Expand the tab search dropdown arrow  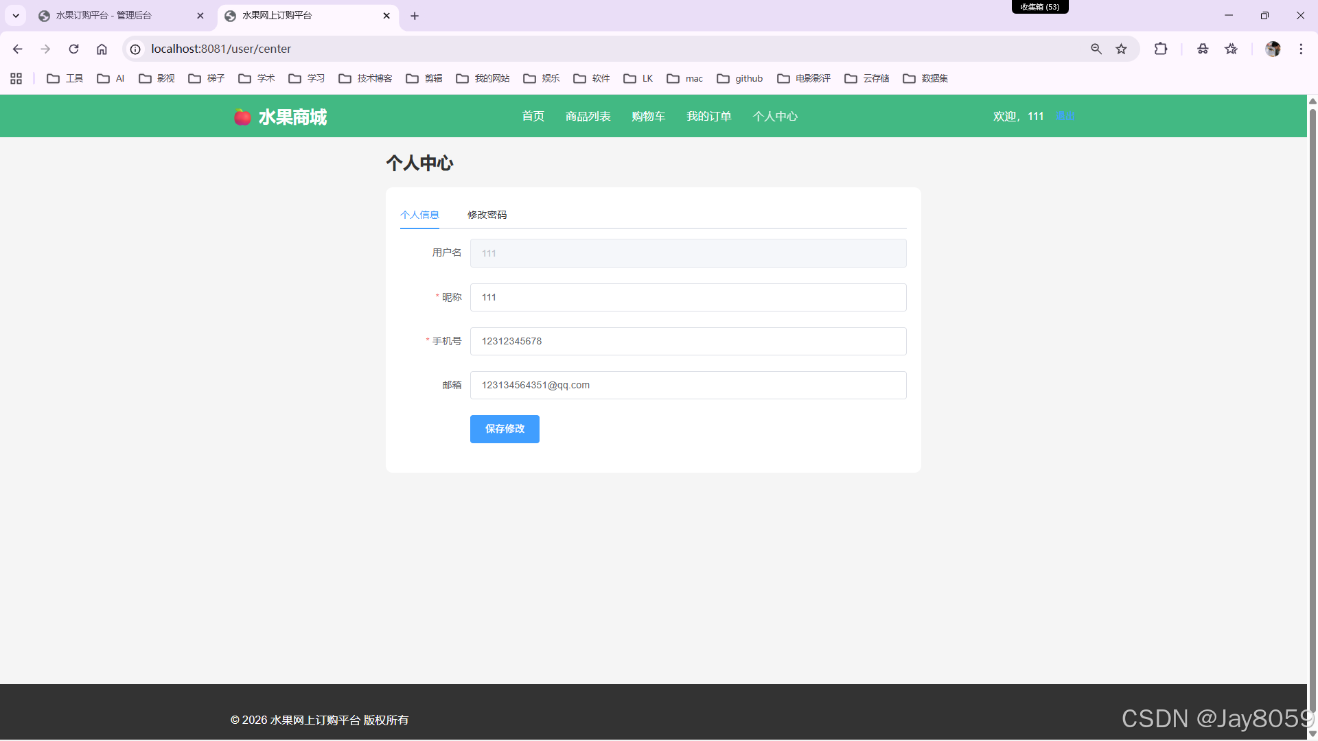point(16,15)
